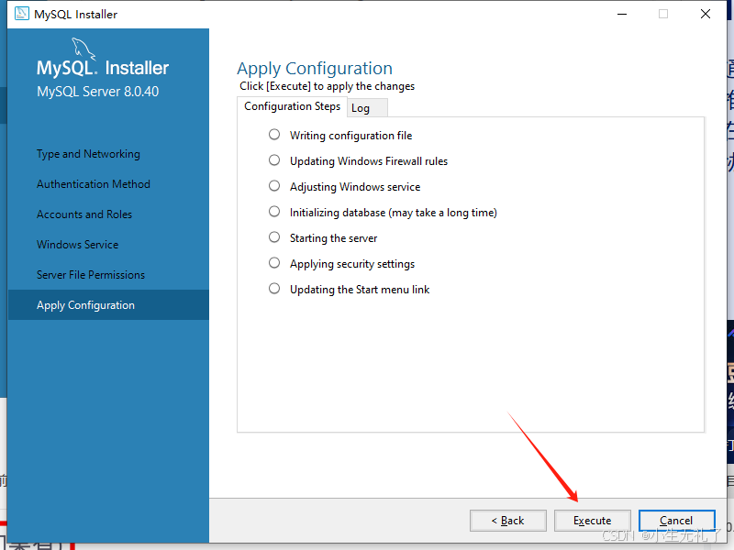The height and width of the screenshot is (550, 734).
Task: Click 'Initializing database (may take a long time)' text
Action: point(394,213)
